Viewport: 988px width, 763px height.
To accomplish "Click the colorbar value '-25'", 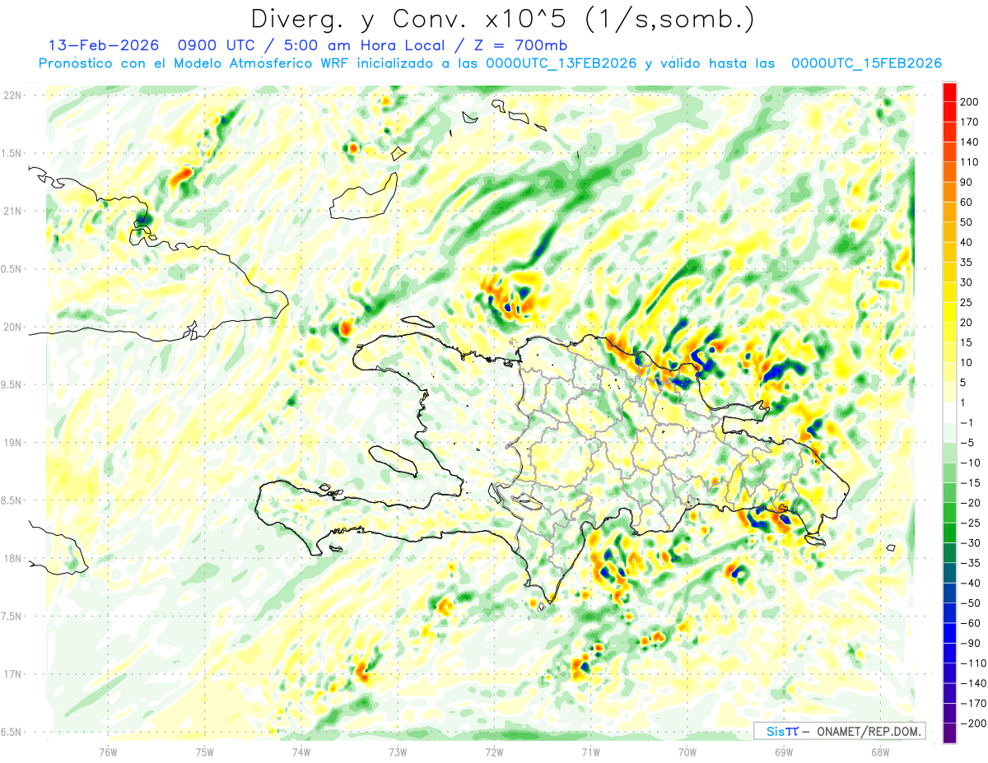I will click(x=972, y=523).
